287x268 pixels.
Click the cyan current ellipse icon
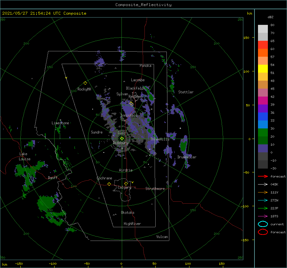coord(263,224)
